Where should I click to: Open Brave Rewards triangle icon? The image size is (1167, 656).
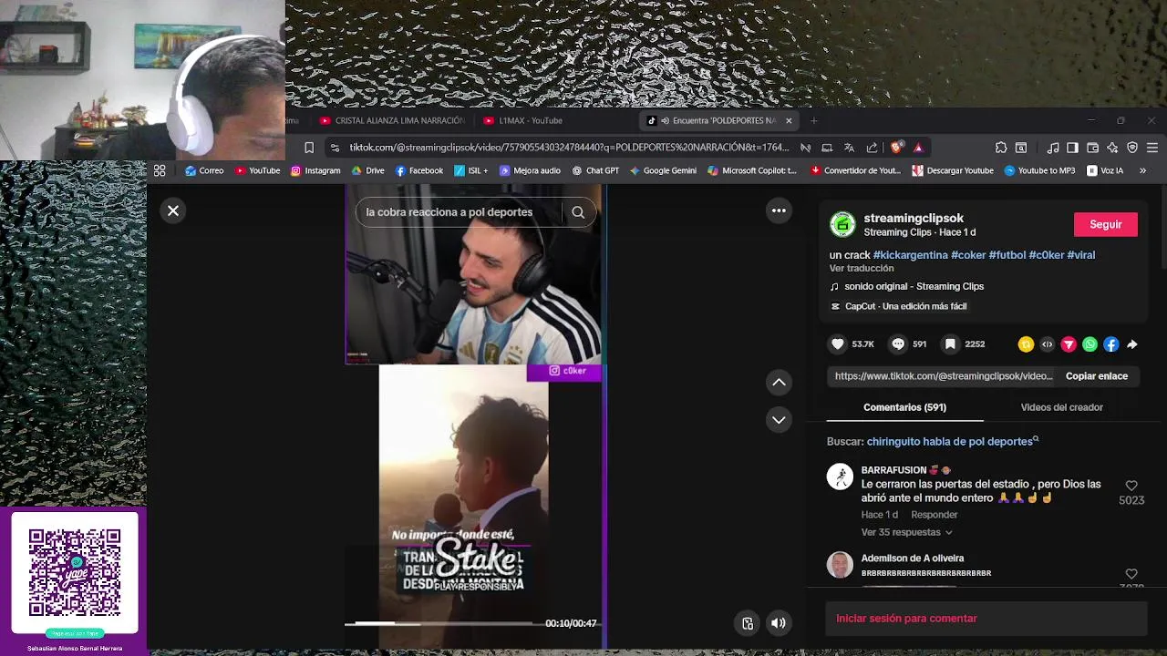(x=918, y=148)
